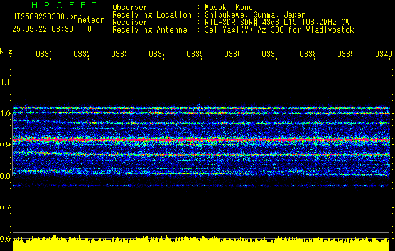This screenshot has height=251, width=395.
Task: Click the 0.6 kHz frequency axis tick
Action: pos(6,239)
